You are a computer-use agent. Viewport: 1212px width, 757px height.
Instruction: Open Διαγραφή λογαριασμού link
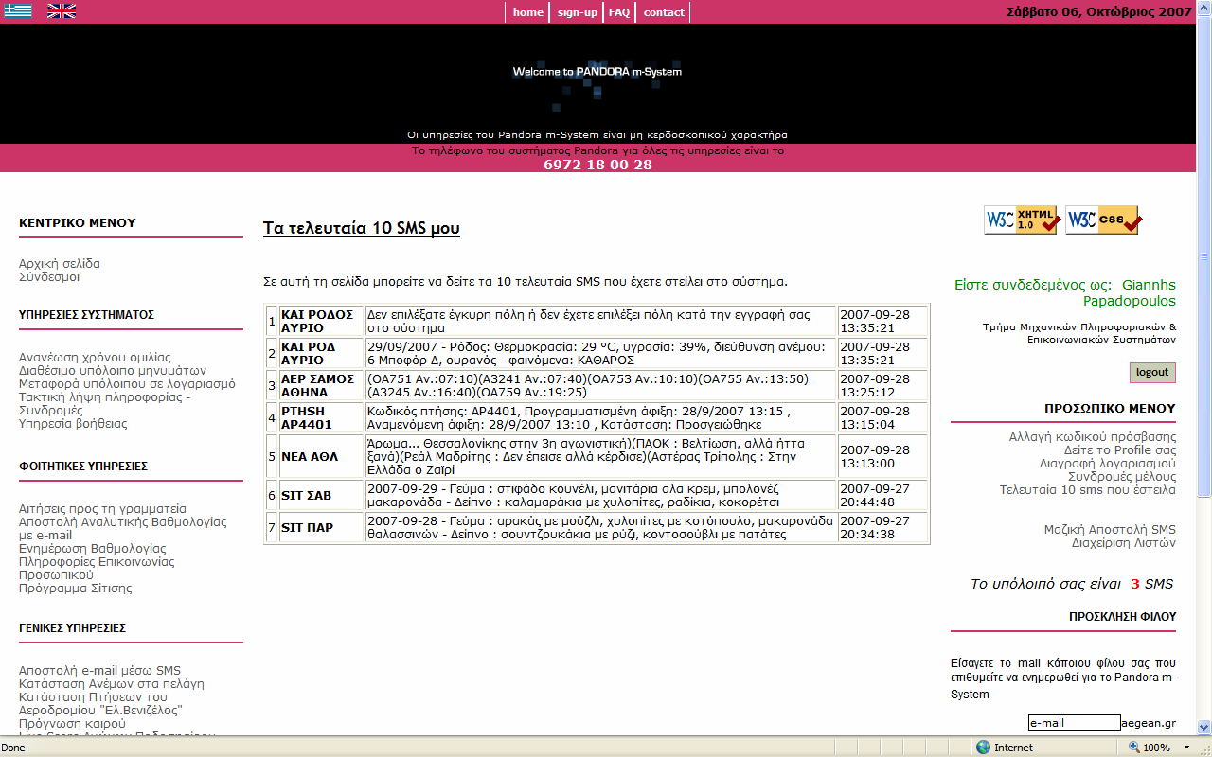click(1108, 463)
